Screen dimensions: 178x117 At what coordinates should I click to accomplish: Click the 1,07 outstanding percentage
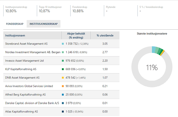pos(105,78)
